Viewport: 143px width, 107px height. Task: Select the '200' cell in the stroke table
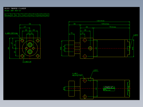pos(39,15)
